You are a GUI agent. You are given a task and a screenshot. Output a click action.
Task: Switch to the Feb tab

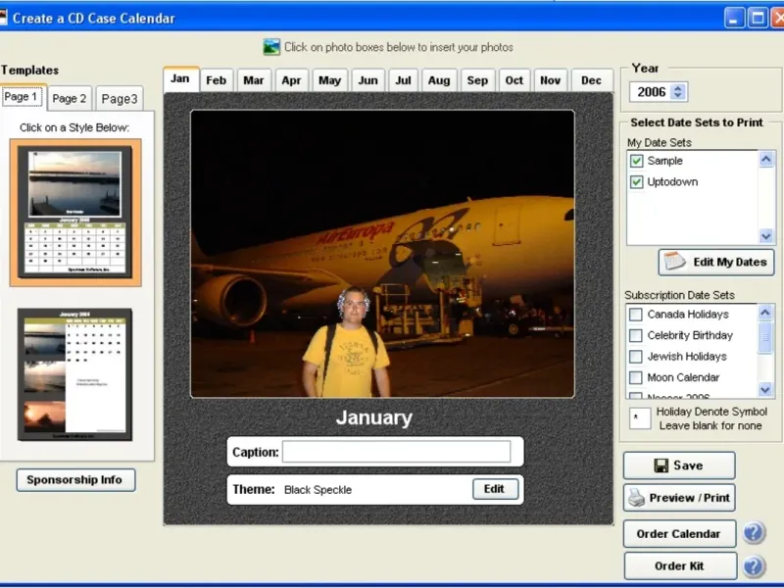click(x=216, y=80)
